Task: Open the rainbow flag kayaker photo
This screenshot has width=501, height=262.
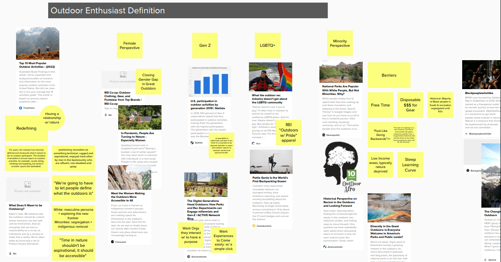Action: coord(271,77)
